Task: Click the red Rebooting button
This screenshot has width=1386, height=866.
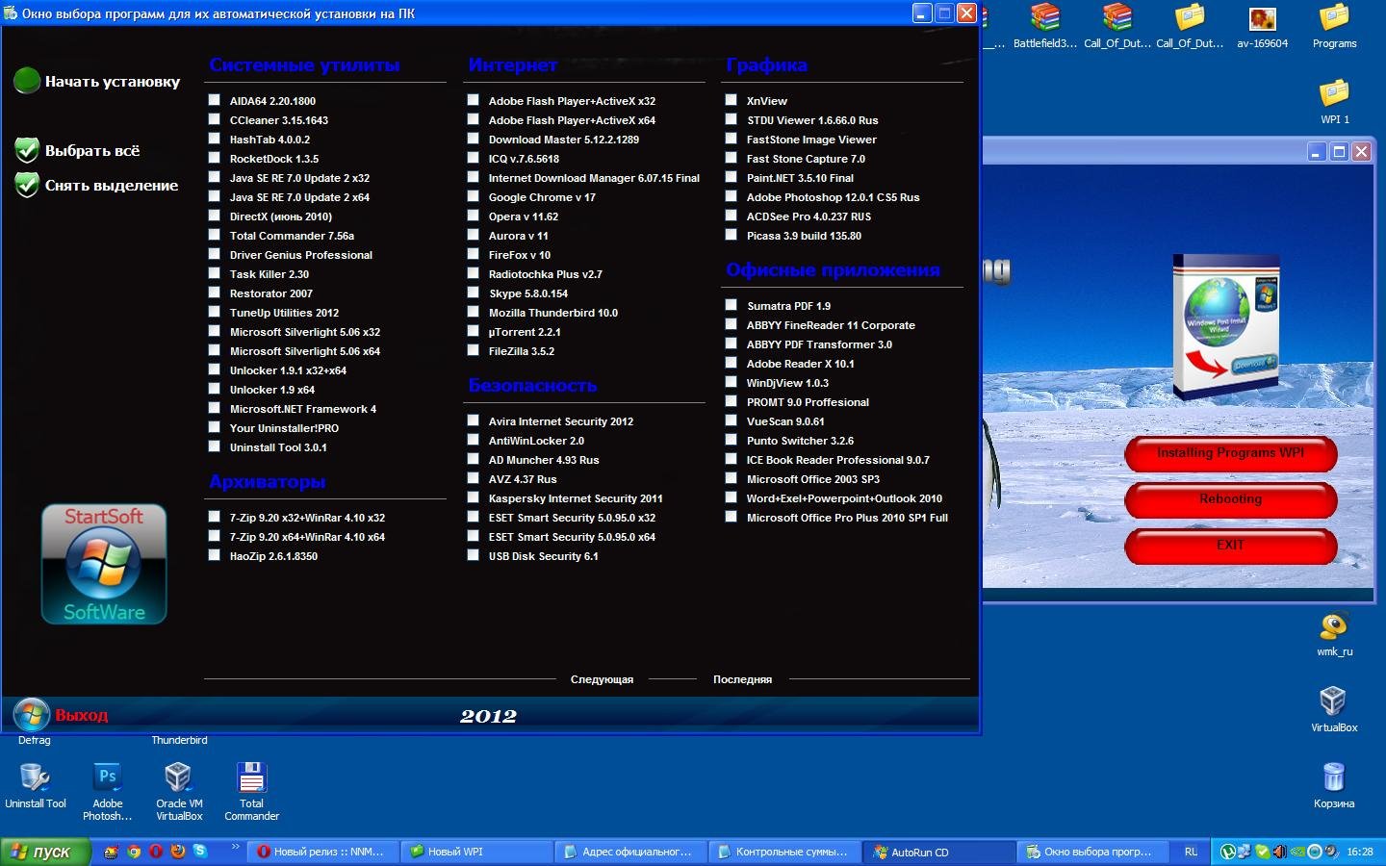Action: [1231, 499]
